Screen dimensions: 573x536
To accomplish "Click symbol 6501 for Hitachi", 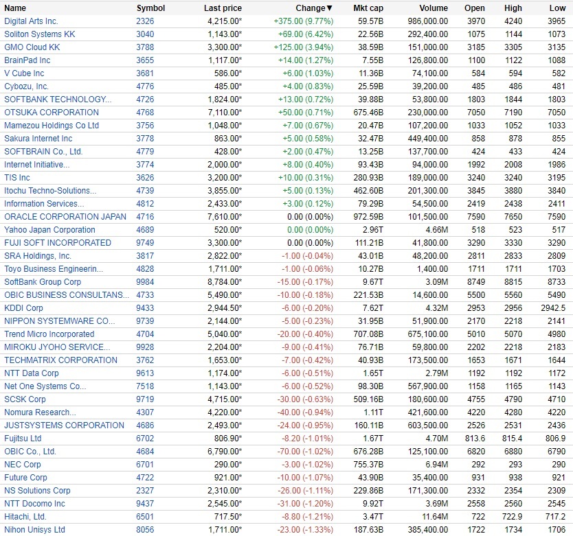I will [145, 517].
